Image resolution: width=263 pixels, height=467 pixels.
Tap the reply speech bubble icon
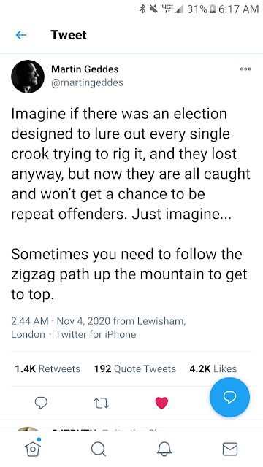(x=41, y=403)
